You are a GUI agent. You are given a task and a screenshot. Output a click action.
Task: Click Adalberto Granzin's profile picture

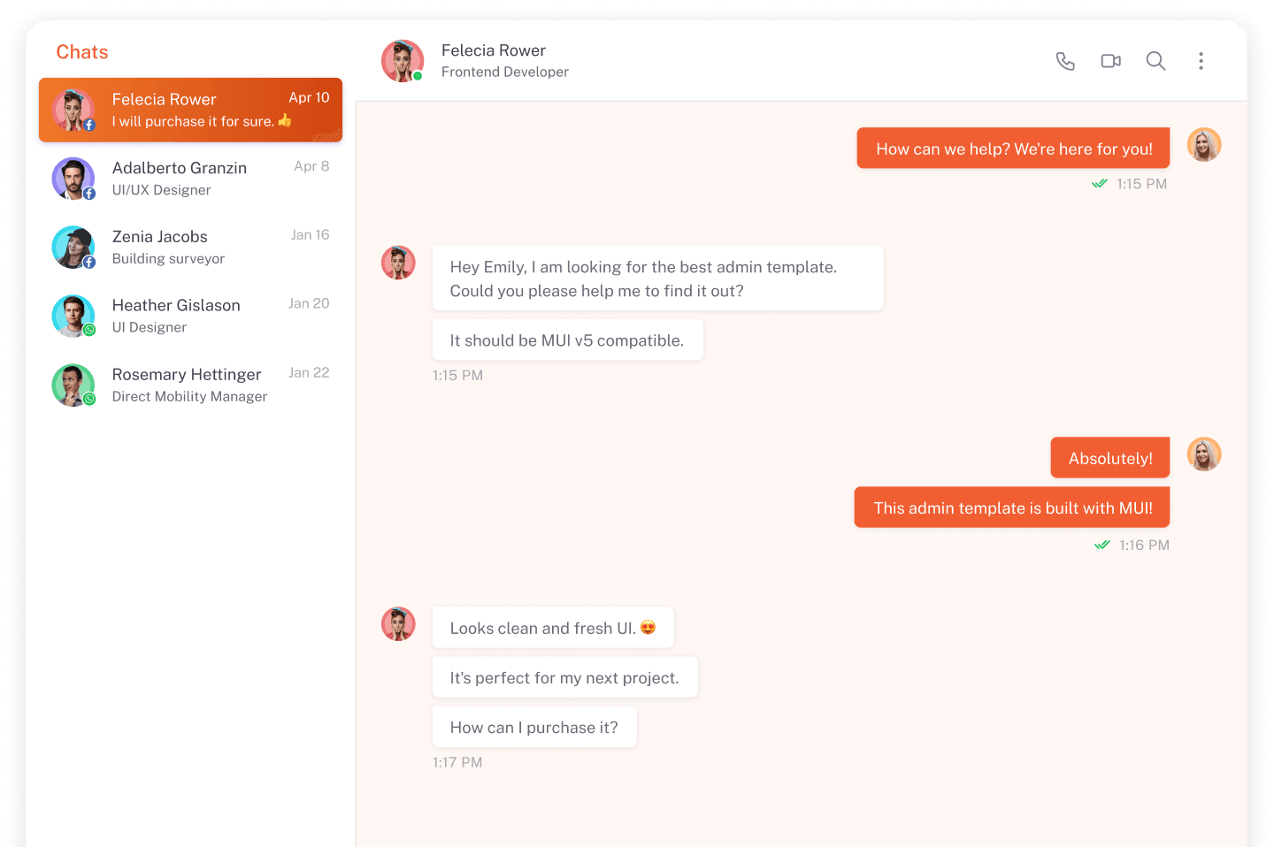(73, 179)
